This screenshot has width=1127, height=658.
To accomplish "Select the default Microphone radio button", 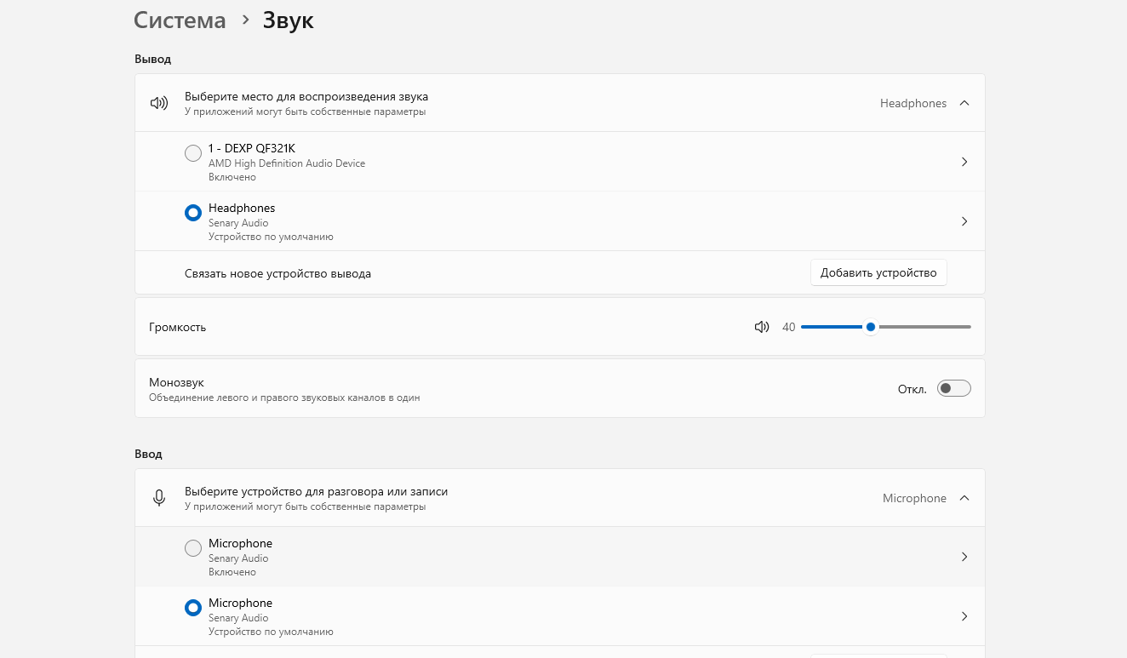I will coord(193,608).
